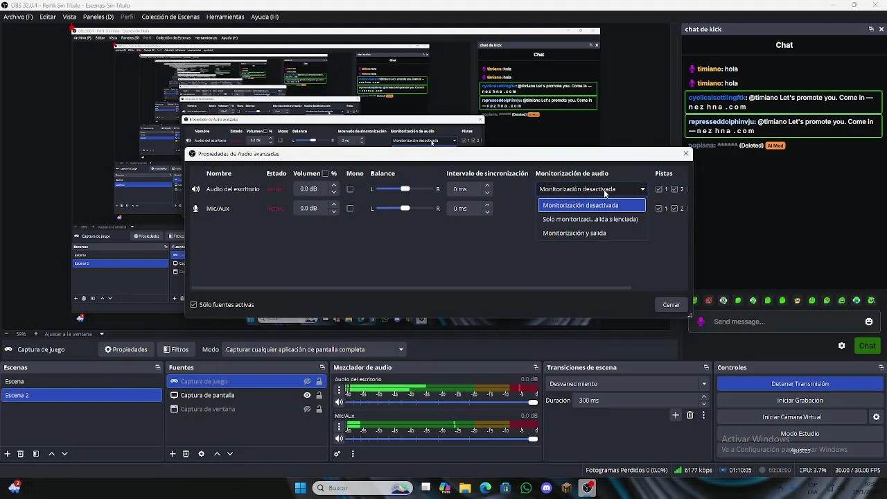Screen dimensions: 887x499
Task: Toggle track 2 for Mic/Aux
Action: coord(674,209)
